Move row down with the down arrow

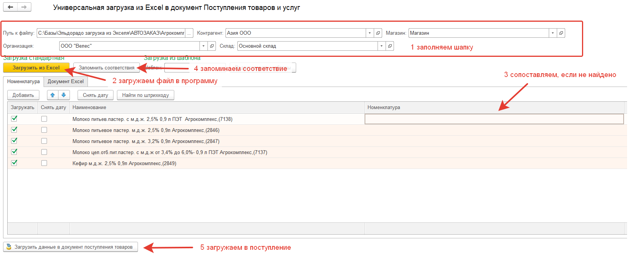pos(64,95)
